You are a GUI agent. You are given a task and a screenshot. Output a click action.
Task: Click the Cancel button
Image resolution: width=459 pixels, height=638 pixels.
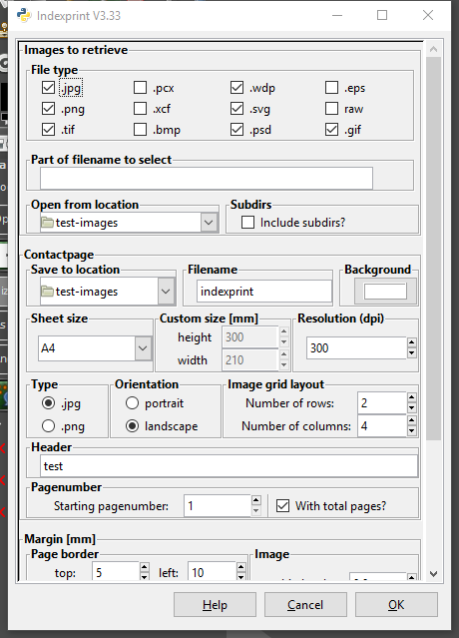(x=305, y=605)
